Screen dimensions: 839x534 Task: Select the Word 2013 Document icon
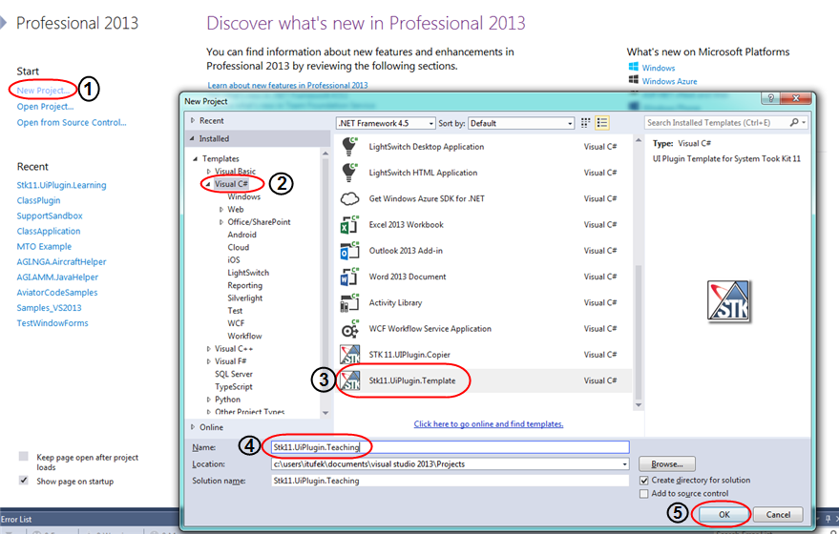point(349,277)
